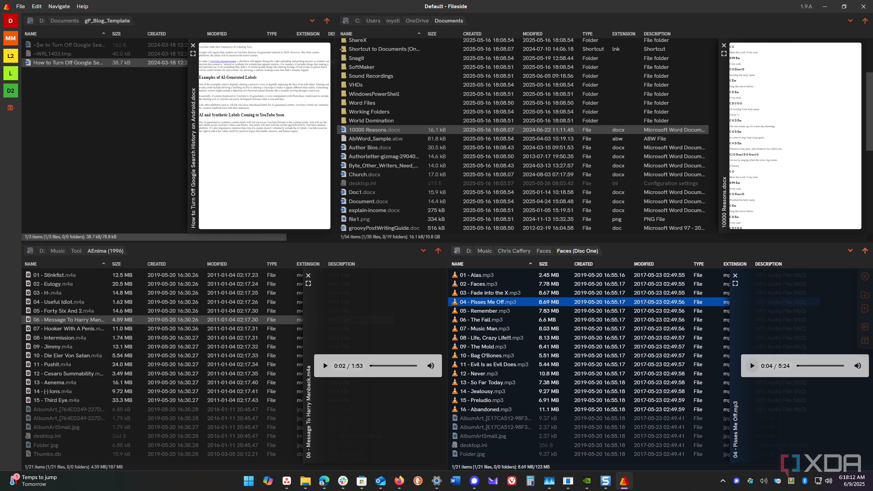Sort AEnima pane by NAME column

[x=31, y=264]
